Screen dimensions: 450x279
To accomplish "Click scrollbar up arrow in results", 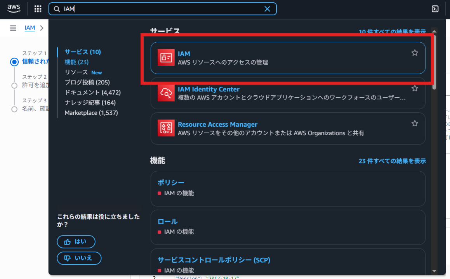I will (x=434, y=31).
